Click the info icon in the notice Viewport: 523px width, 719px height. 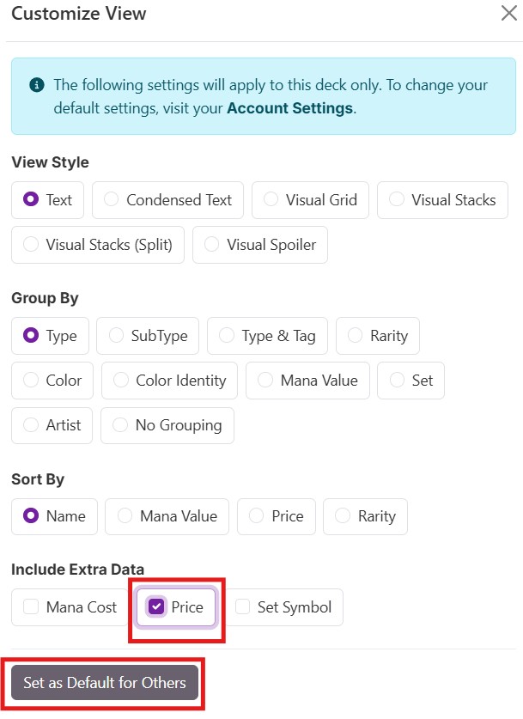(36, 85)
